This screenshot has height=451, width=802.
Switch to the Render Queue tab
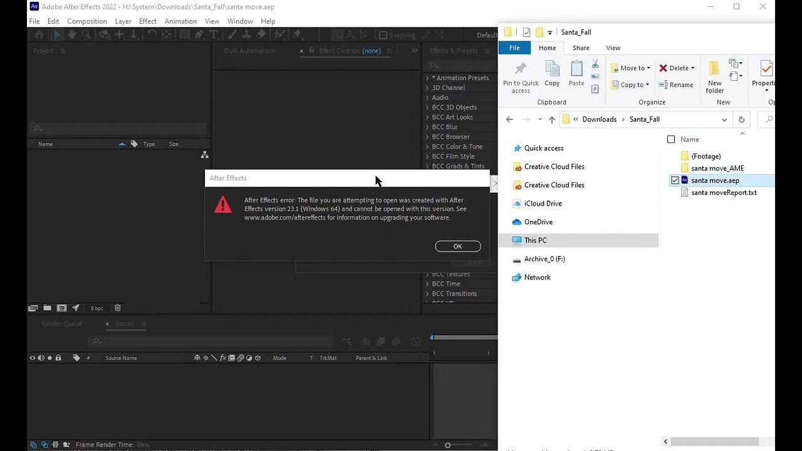[62, 324]
